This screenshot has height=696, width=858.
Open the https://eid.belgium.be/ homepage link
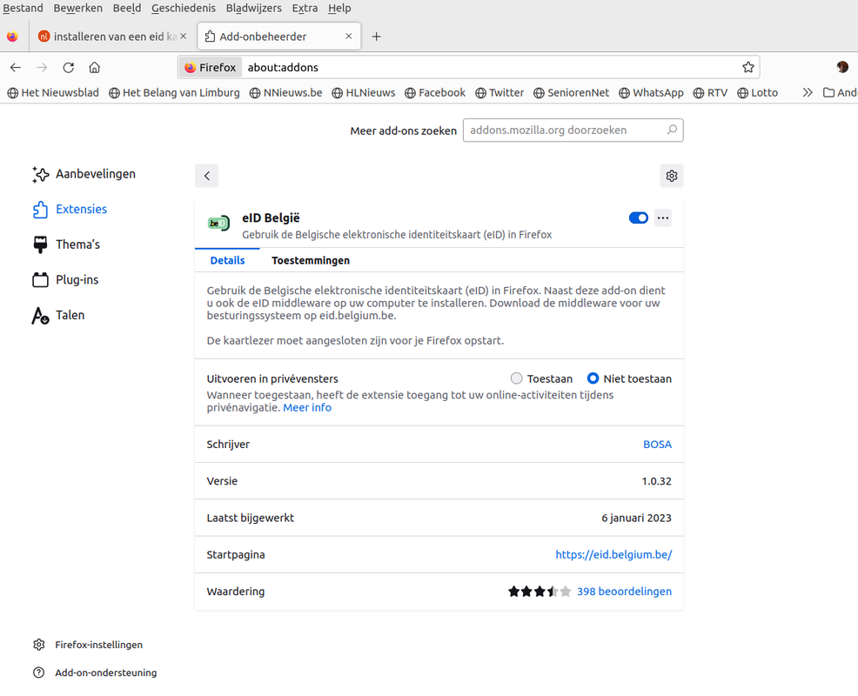point(613,554)
